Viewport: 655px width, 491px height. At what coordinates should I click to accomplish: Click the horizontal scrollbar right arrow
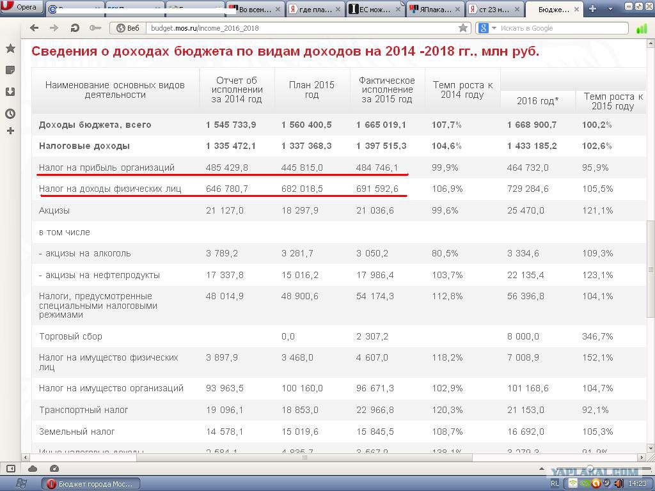642,458
